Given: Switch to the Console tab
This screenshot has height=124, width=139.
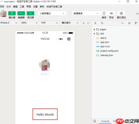Looking at the screenshot, I should [105, 121].
